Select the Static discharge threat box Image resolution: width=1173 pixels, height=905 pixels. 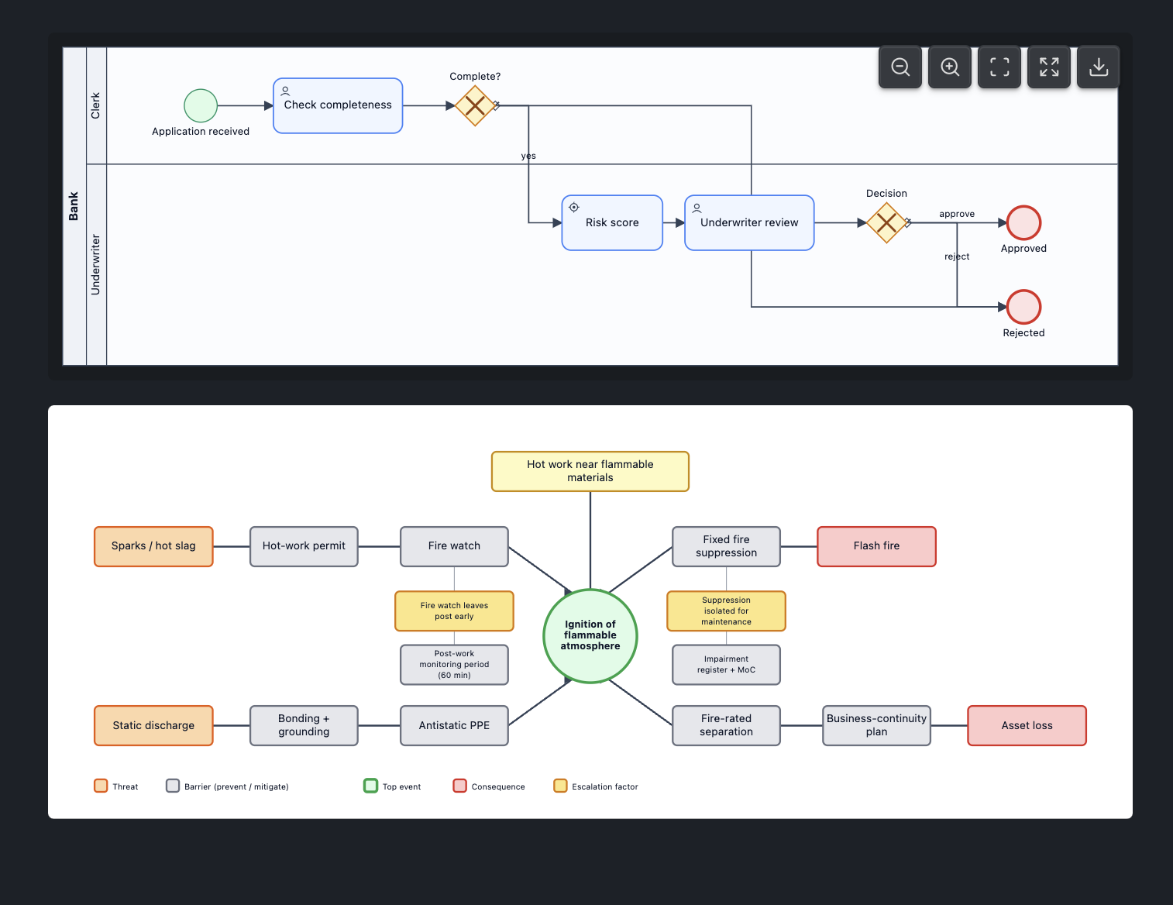(153, 725)
